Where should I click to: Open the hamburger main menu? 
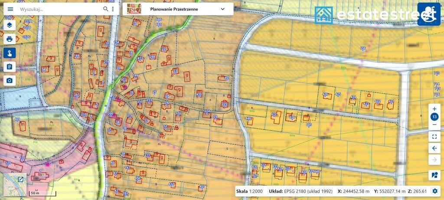(x=10, y=9)
